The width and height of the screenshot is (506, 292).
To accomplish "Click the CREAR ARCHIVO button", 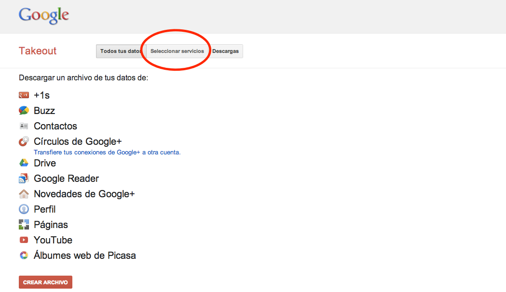I will (x=45, y=282).
